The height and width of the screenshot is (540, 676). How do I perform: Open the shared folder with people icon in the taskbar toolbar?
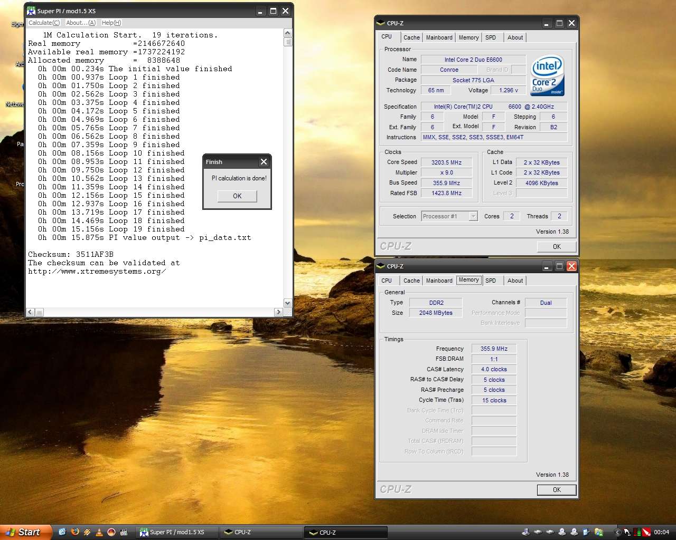[x=599, y=532]
